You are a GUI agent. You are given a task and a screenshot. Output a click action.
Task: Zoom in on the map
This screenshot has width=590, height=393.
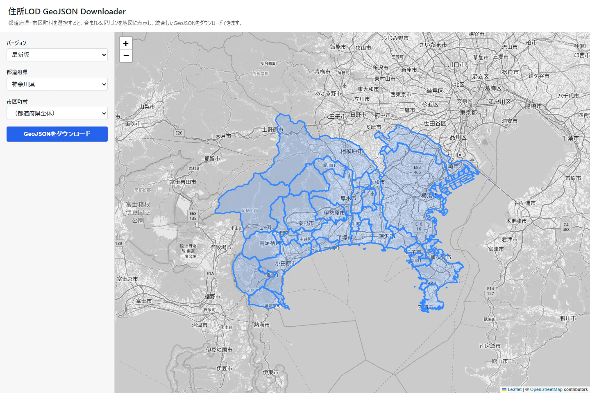click(x=126, y=43)
